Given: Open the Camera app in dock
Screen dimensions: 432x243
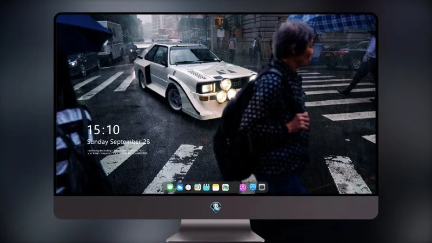Looking at the screenshot, I should [262, 187].
